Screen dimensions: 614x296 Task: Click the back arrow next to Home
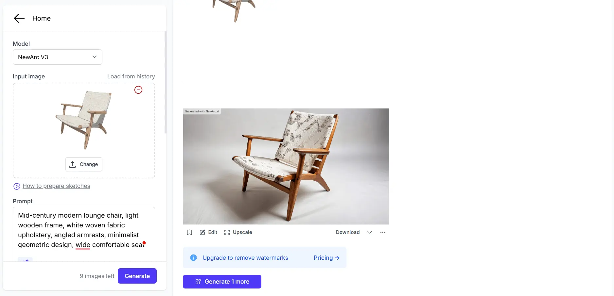(19, 18)
